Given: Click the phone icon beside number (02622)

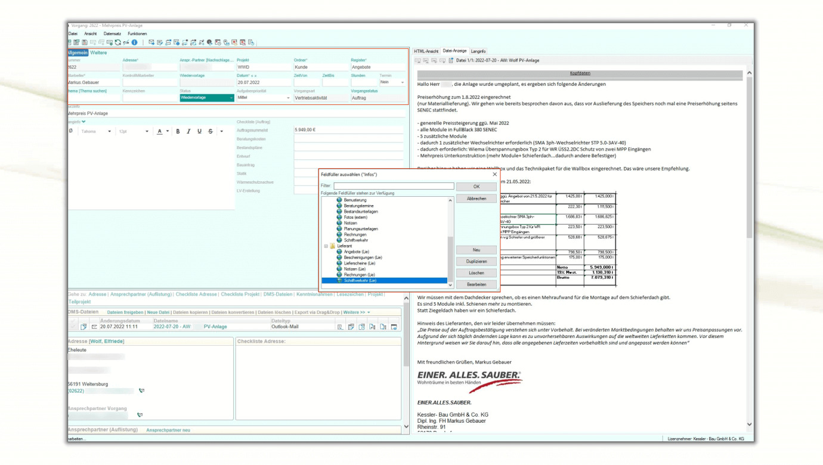Looking at the screenshot, I should [141, 391].
